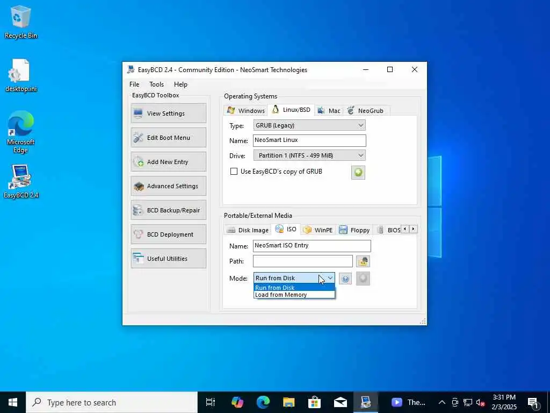The width and height of the screenshot is (550, 413).
Task: Switch to the Disk Image tab
Action: [x=247, y=230]
